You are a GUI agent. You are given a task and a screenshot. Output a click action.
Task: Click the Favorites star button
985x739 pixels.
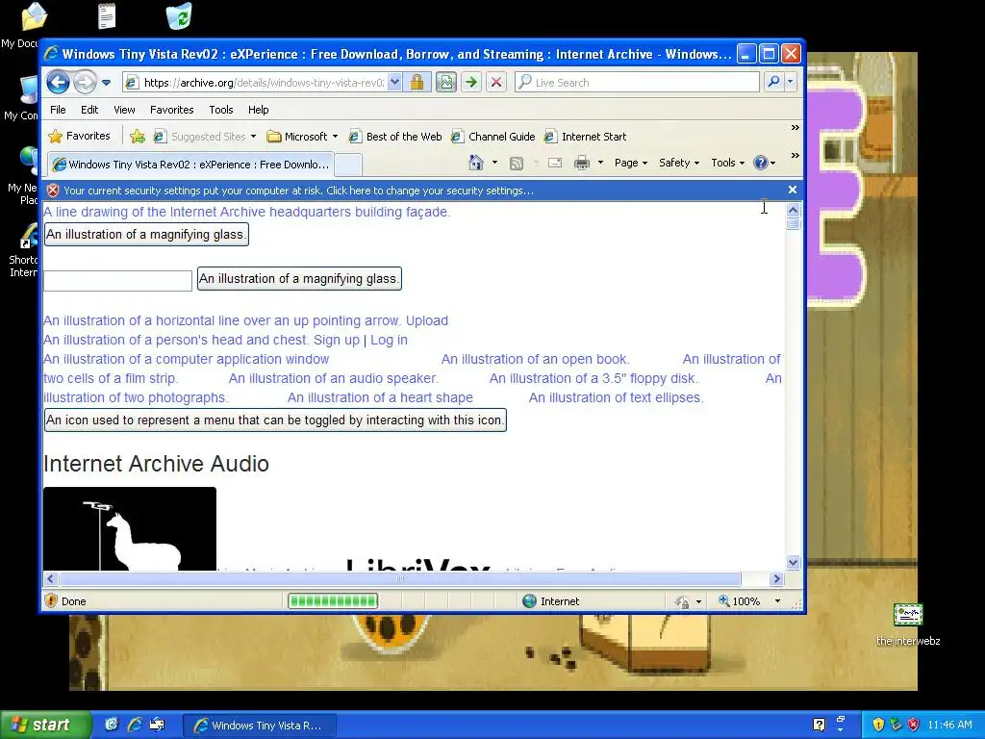click(79, 136)
